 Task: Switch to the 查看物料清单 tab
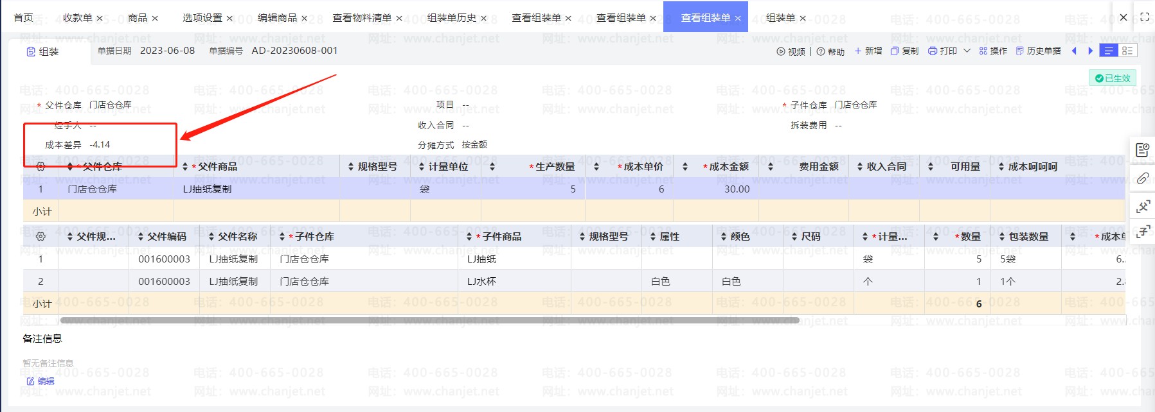[x=361, y=18]
